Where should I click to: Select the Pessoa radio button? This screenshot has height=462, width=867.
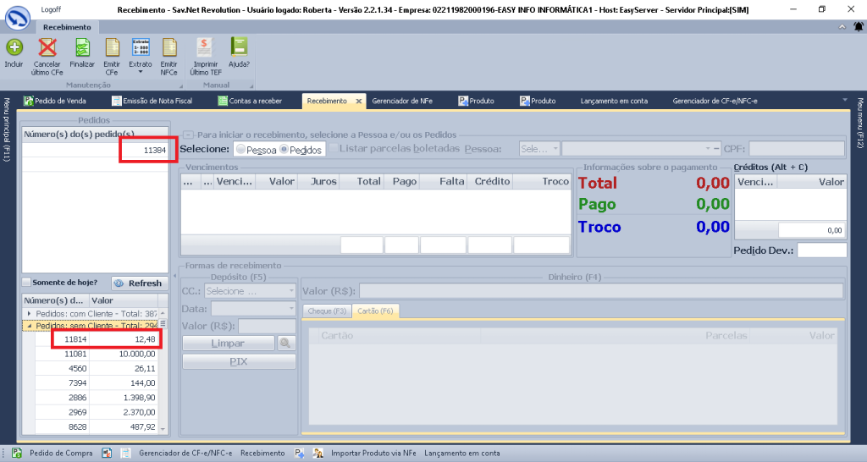pos(242,150)
